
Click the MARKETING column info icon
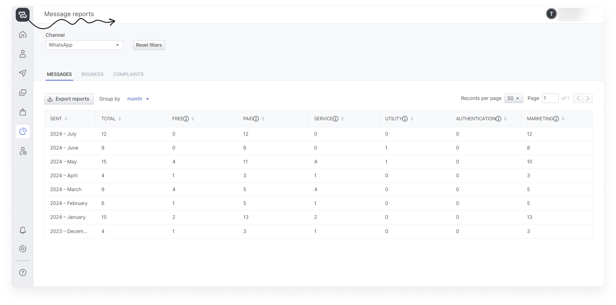[556, 119]
